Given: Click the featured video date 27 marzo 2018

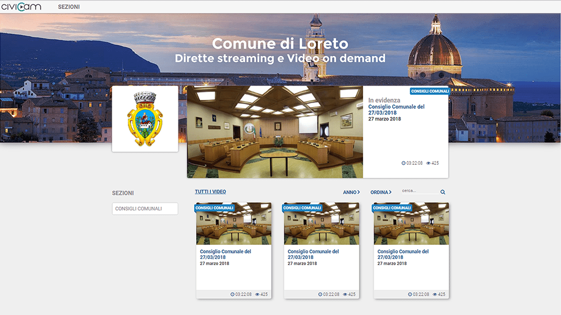Looking at the screenshot, I should coord(385,119).
